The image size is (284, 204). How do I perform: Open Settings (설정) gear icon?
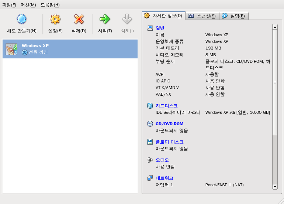point(55,19)
